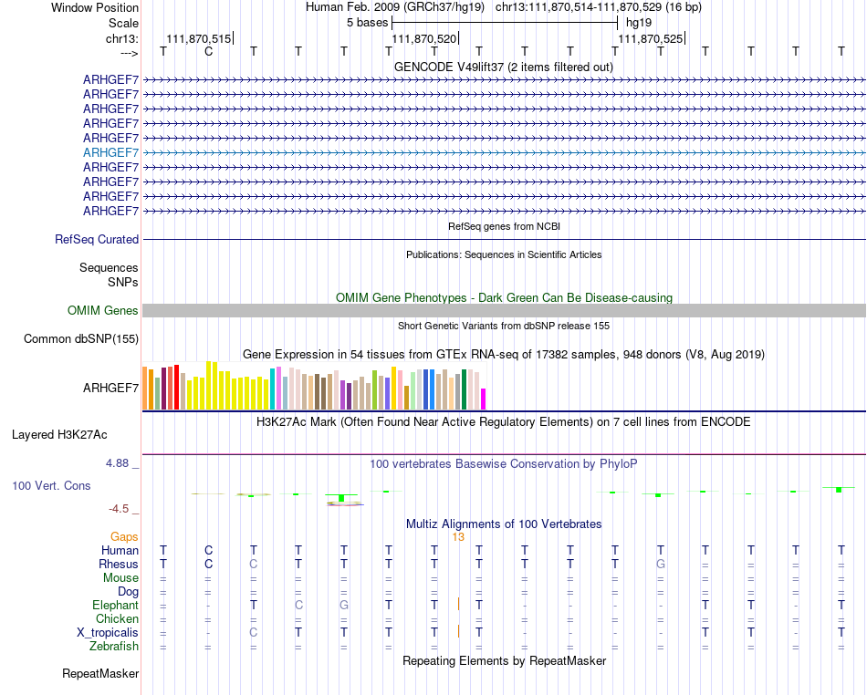Click the Rhesus species label
This screenshot has width=867, height=695.
tap(119, 564)
